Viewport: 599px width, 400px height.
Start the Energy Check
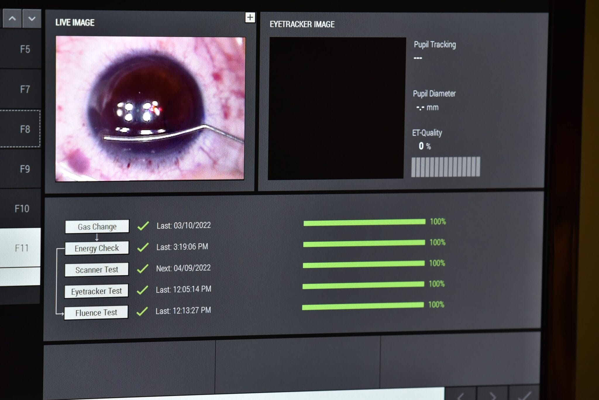point(97,248)
